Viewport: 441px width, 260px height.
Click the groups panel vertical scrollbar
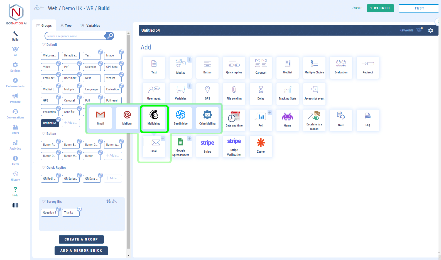pyautogui.click(x=128, y=139)
